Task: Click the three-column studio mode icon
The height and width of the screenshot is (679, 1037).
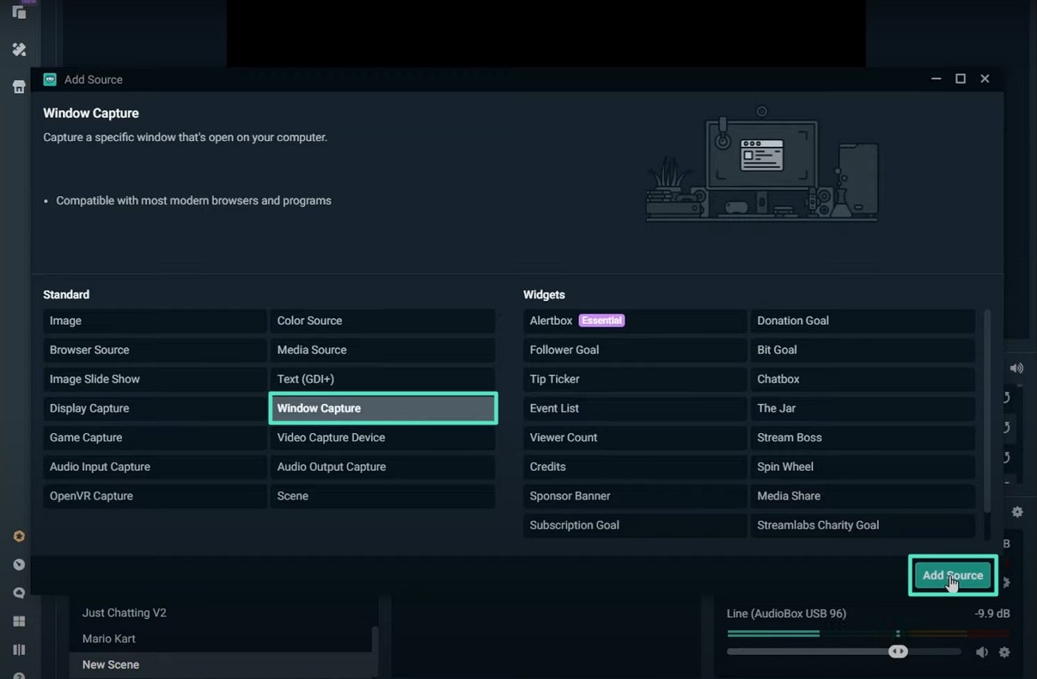Action: (19, 649)
